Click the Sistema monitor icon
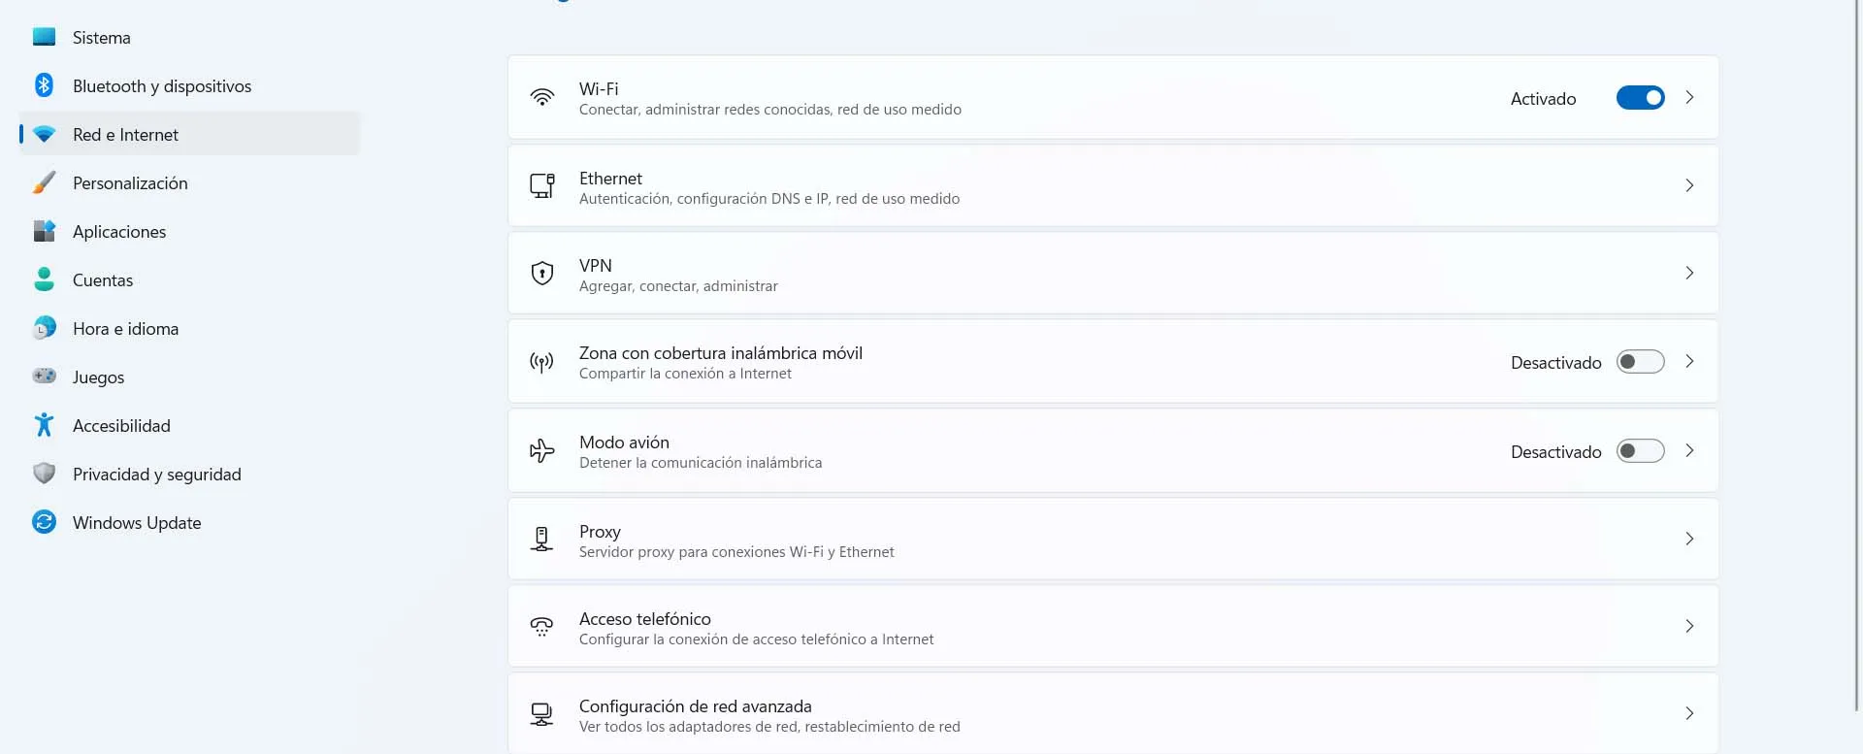Viewport: 1863px width, 754px height. point(45,37)
